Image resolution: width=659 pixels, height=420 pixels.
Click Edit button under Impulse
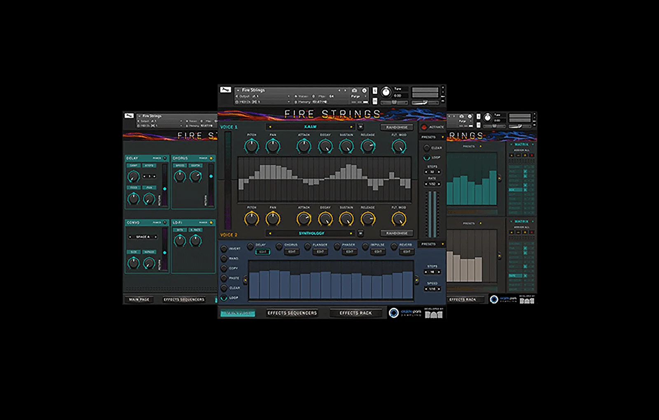[378, 252]
